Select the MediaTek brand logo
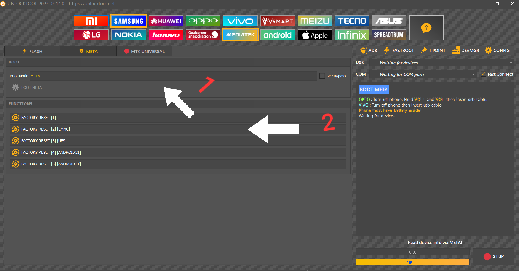 (240, 35)
